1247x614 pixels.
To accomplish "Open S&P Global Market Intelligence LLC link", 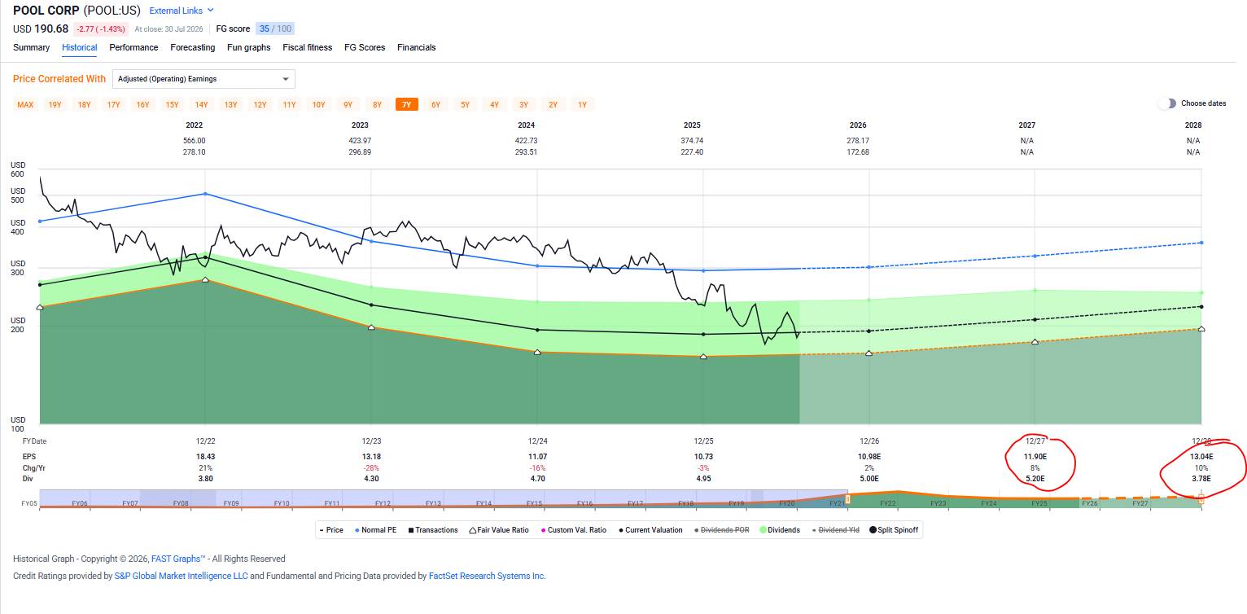I will (181, 576).
